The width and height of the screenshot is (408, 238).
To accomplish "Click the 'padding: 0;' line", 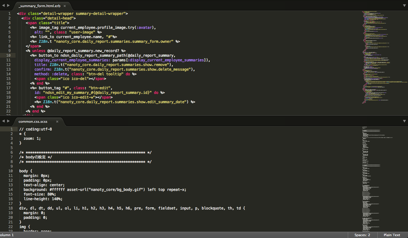I will pos(35,218).
